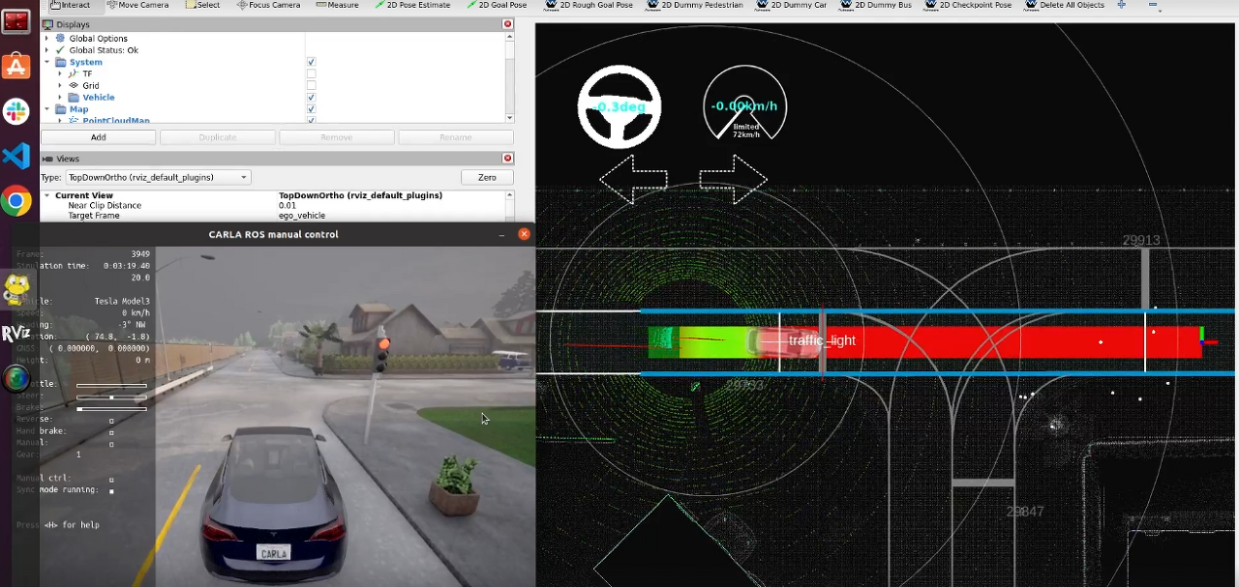Select the 2D Dummy Car tool
The height and width of the screenshot is (587, 1239).
[793, 5]
